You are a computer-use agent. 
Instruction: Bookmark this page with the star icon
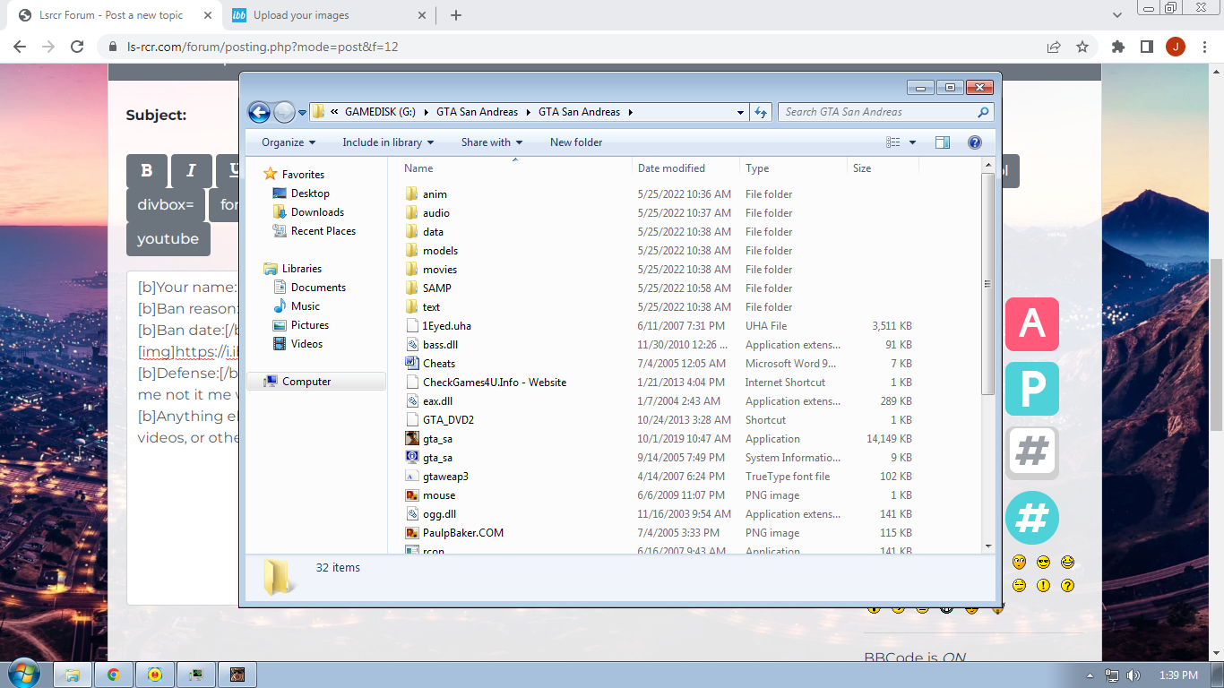tap(1082, 47)
